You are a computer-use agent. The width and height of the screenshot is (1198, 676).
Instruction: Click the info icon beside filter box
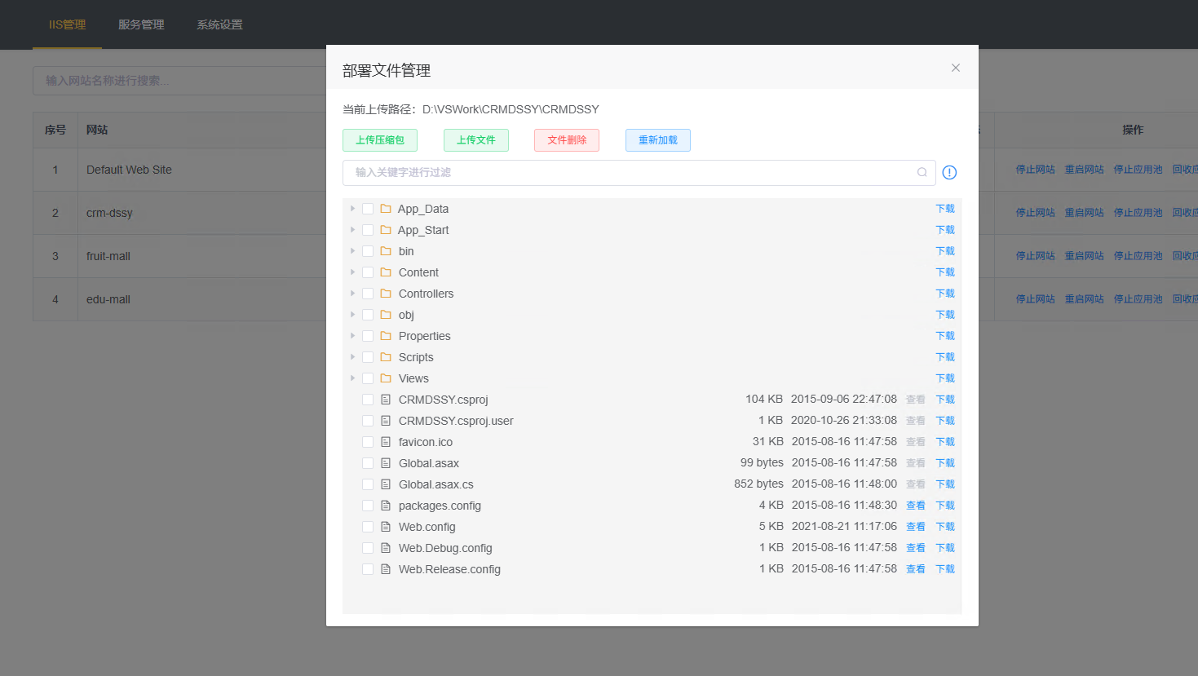tap(949, 172)
